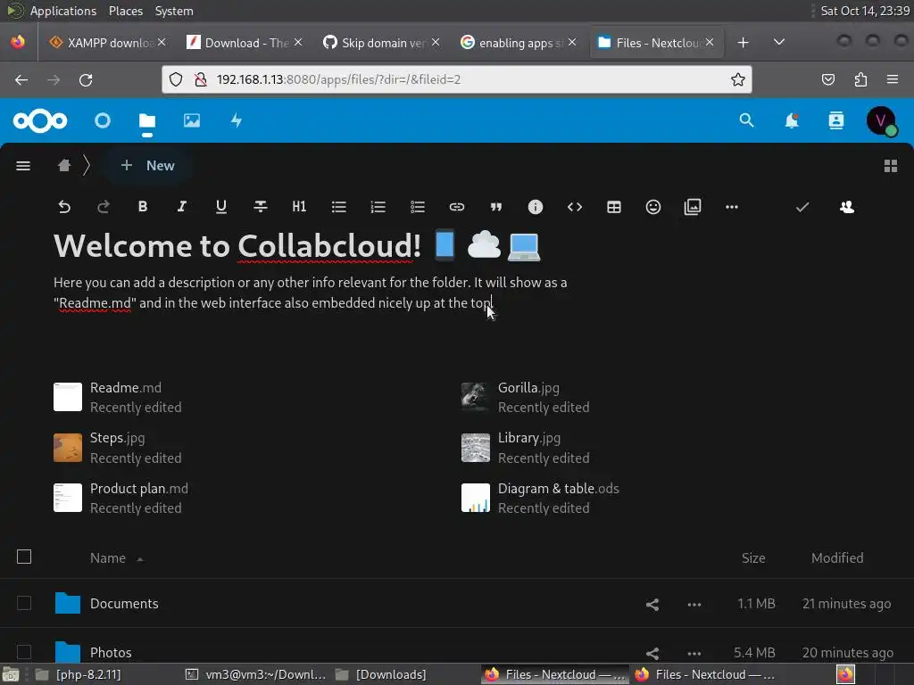Open the Documents folder
The width and height of the screenshot is (914, 685).
(x=124, y=604)
